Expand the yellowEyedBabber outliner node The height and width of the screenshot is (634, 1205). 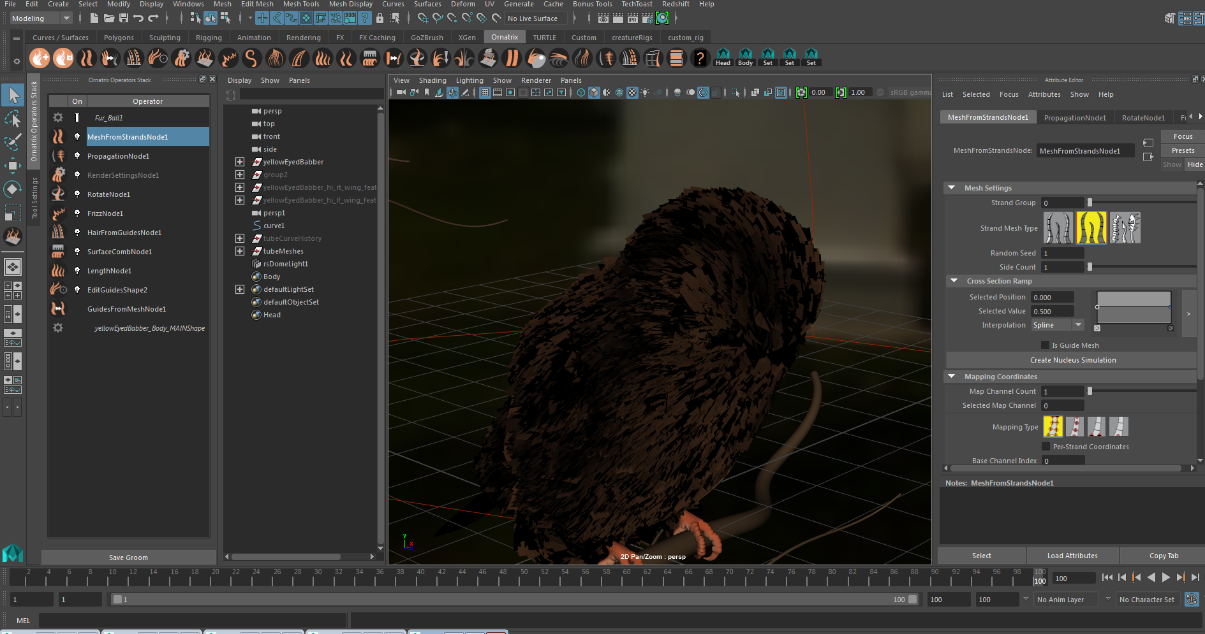pos(240,162)
